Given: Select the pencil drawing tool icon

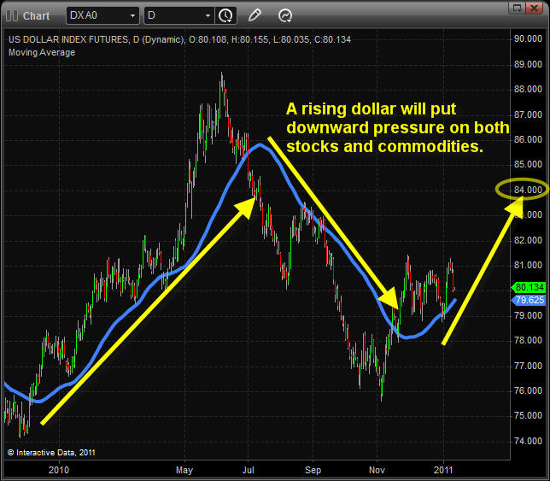Looking at the screenshot, I should coord(255,15).
